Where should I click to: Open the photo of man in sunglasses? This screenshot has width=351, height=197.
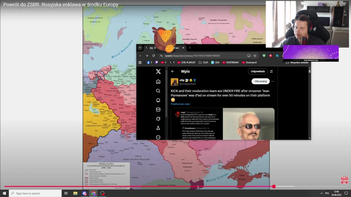click(249, 124)
